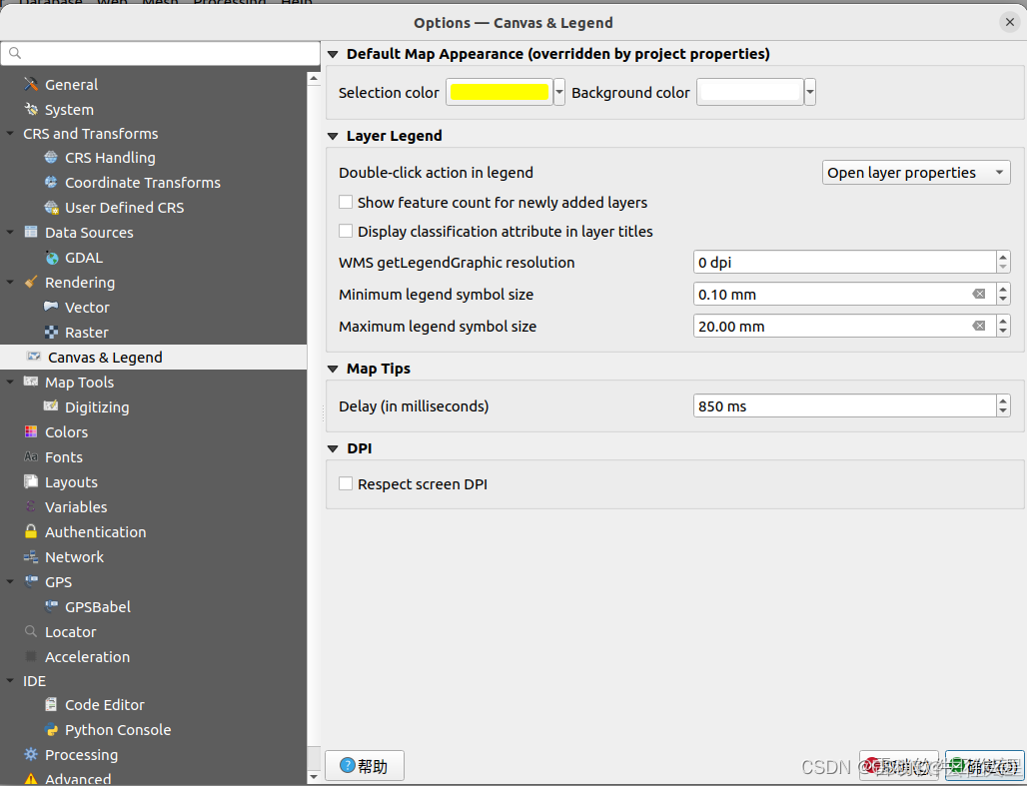Viewport: 1027px width, 786px height.
Task: Collapse the Data Sources tree node
Action: [x=10, y=232]
